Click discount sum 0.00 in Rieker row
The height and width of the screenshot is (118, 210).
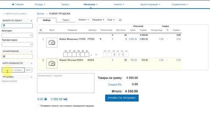[178, 39]
